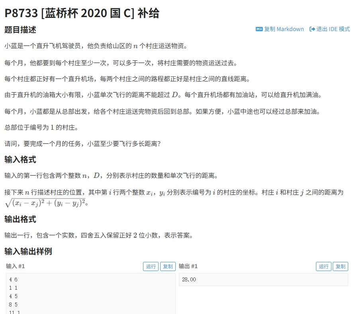The width and height of the screenshot is (353, 314).
Task: Click the 输入输出样例 heading
Action: (28, 251)
